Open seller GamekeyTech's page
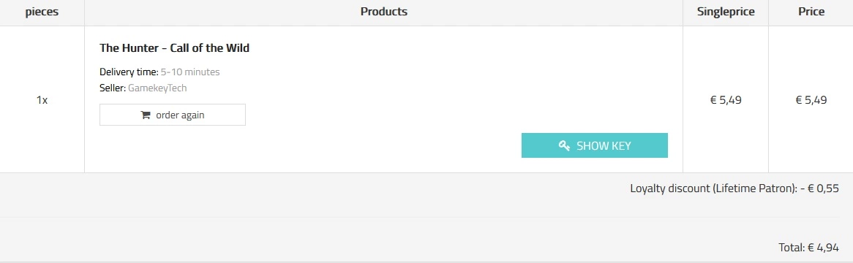This screenshot has width=853, height=263. point(157,88)
